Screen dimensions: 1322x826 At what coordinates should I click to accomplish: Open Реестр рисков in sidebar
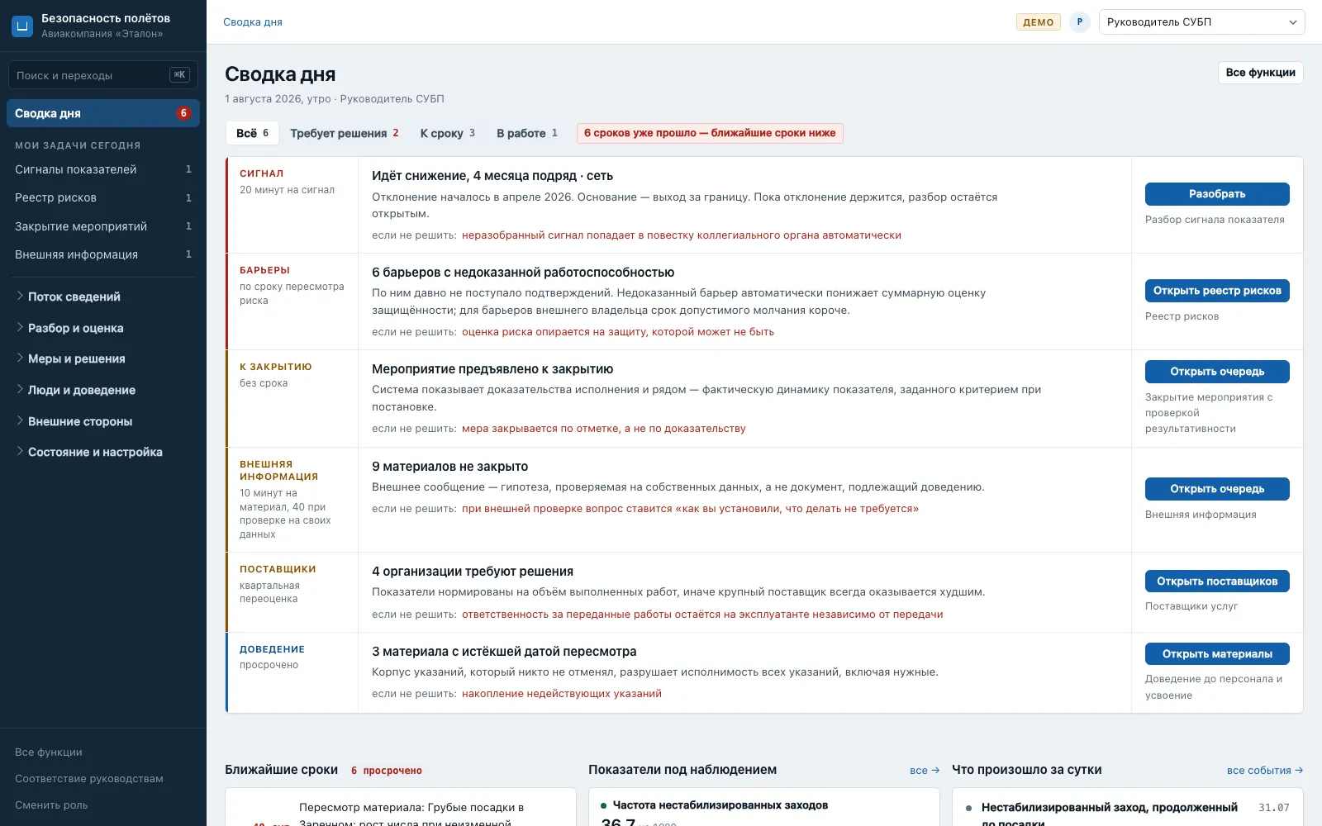[103, 197]
